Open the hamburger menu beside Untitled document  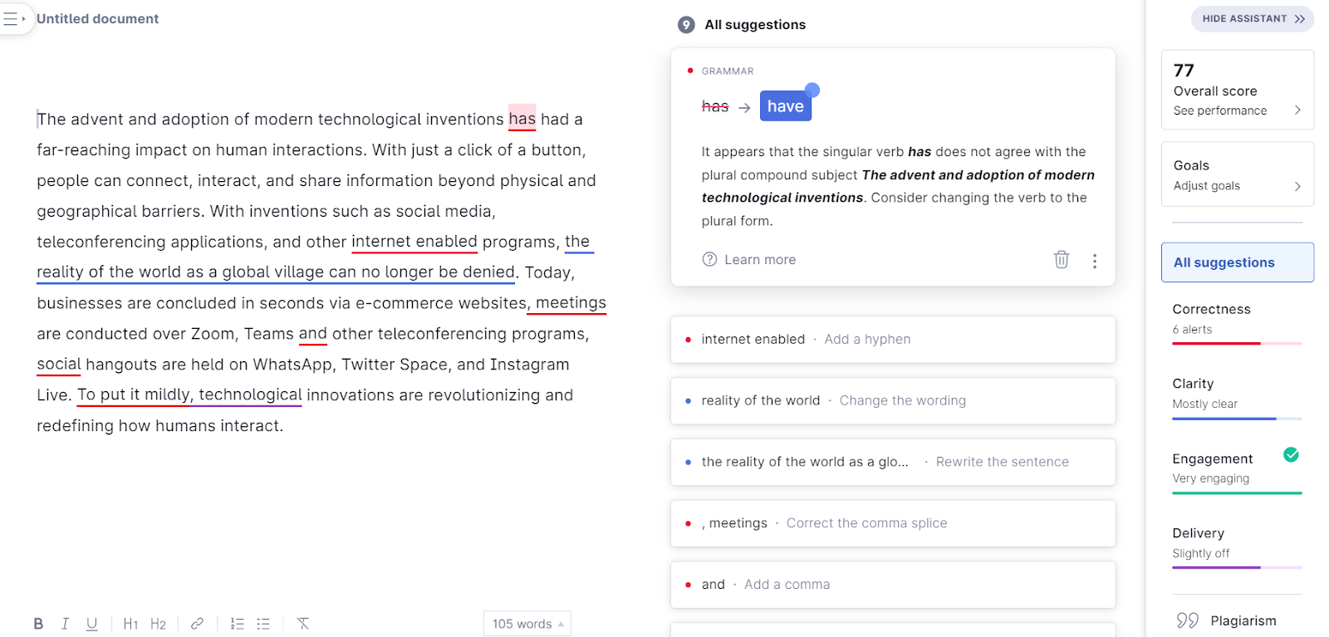pos(14,18)
